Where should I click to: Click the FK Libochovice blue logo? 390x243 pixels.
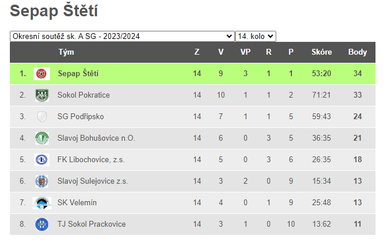pos(42,160)
